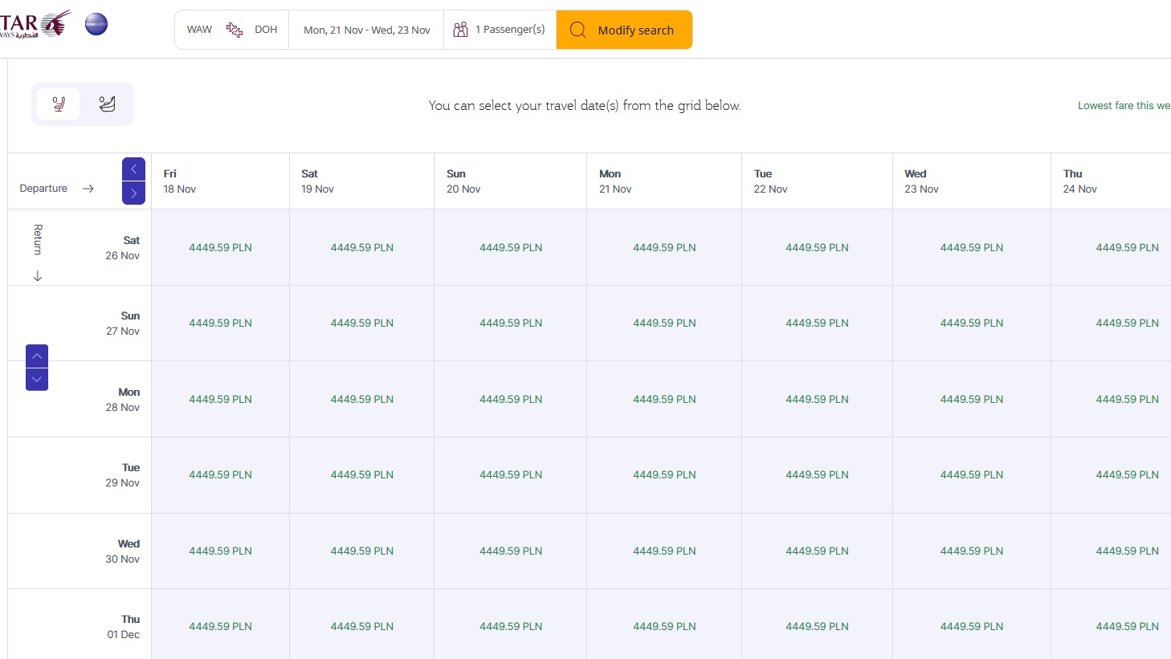Click the passengers icon in search bar
Image resolution: width=1171 pixels, height=659 pixels.
460,30
